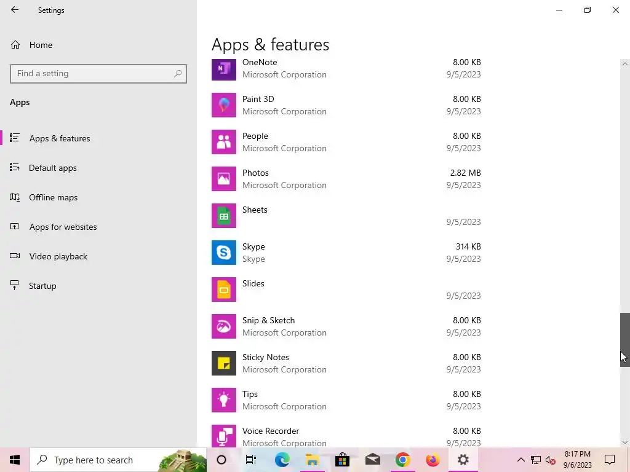The image size is (630, 472).
Task: Select the Tips entry name
Action: click(x=250, y=394)
